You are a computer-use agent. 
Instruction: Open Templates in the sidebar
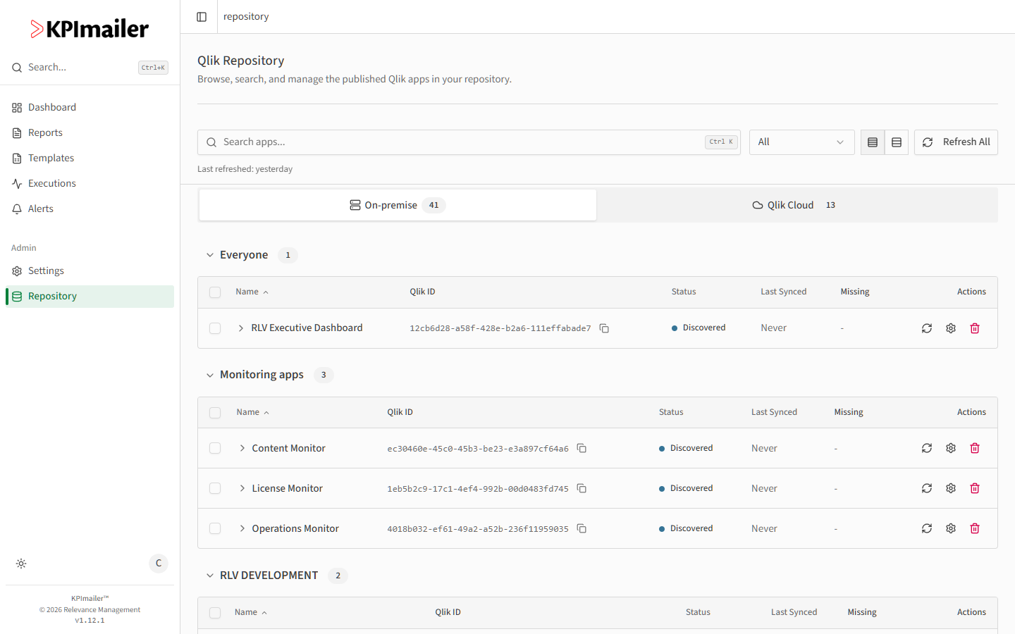coord(90,158)
